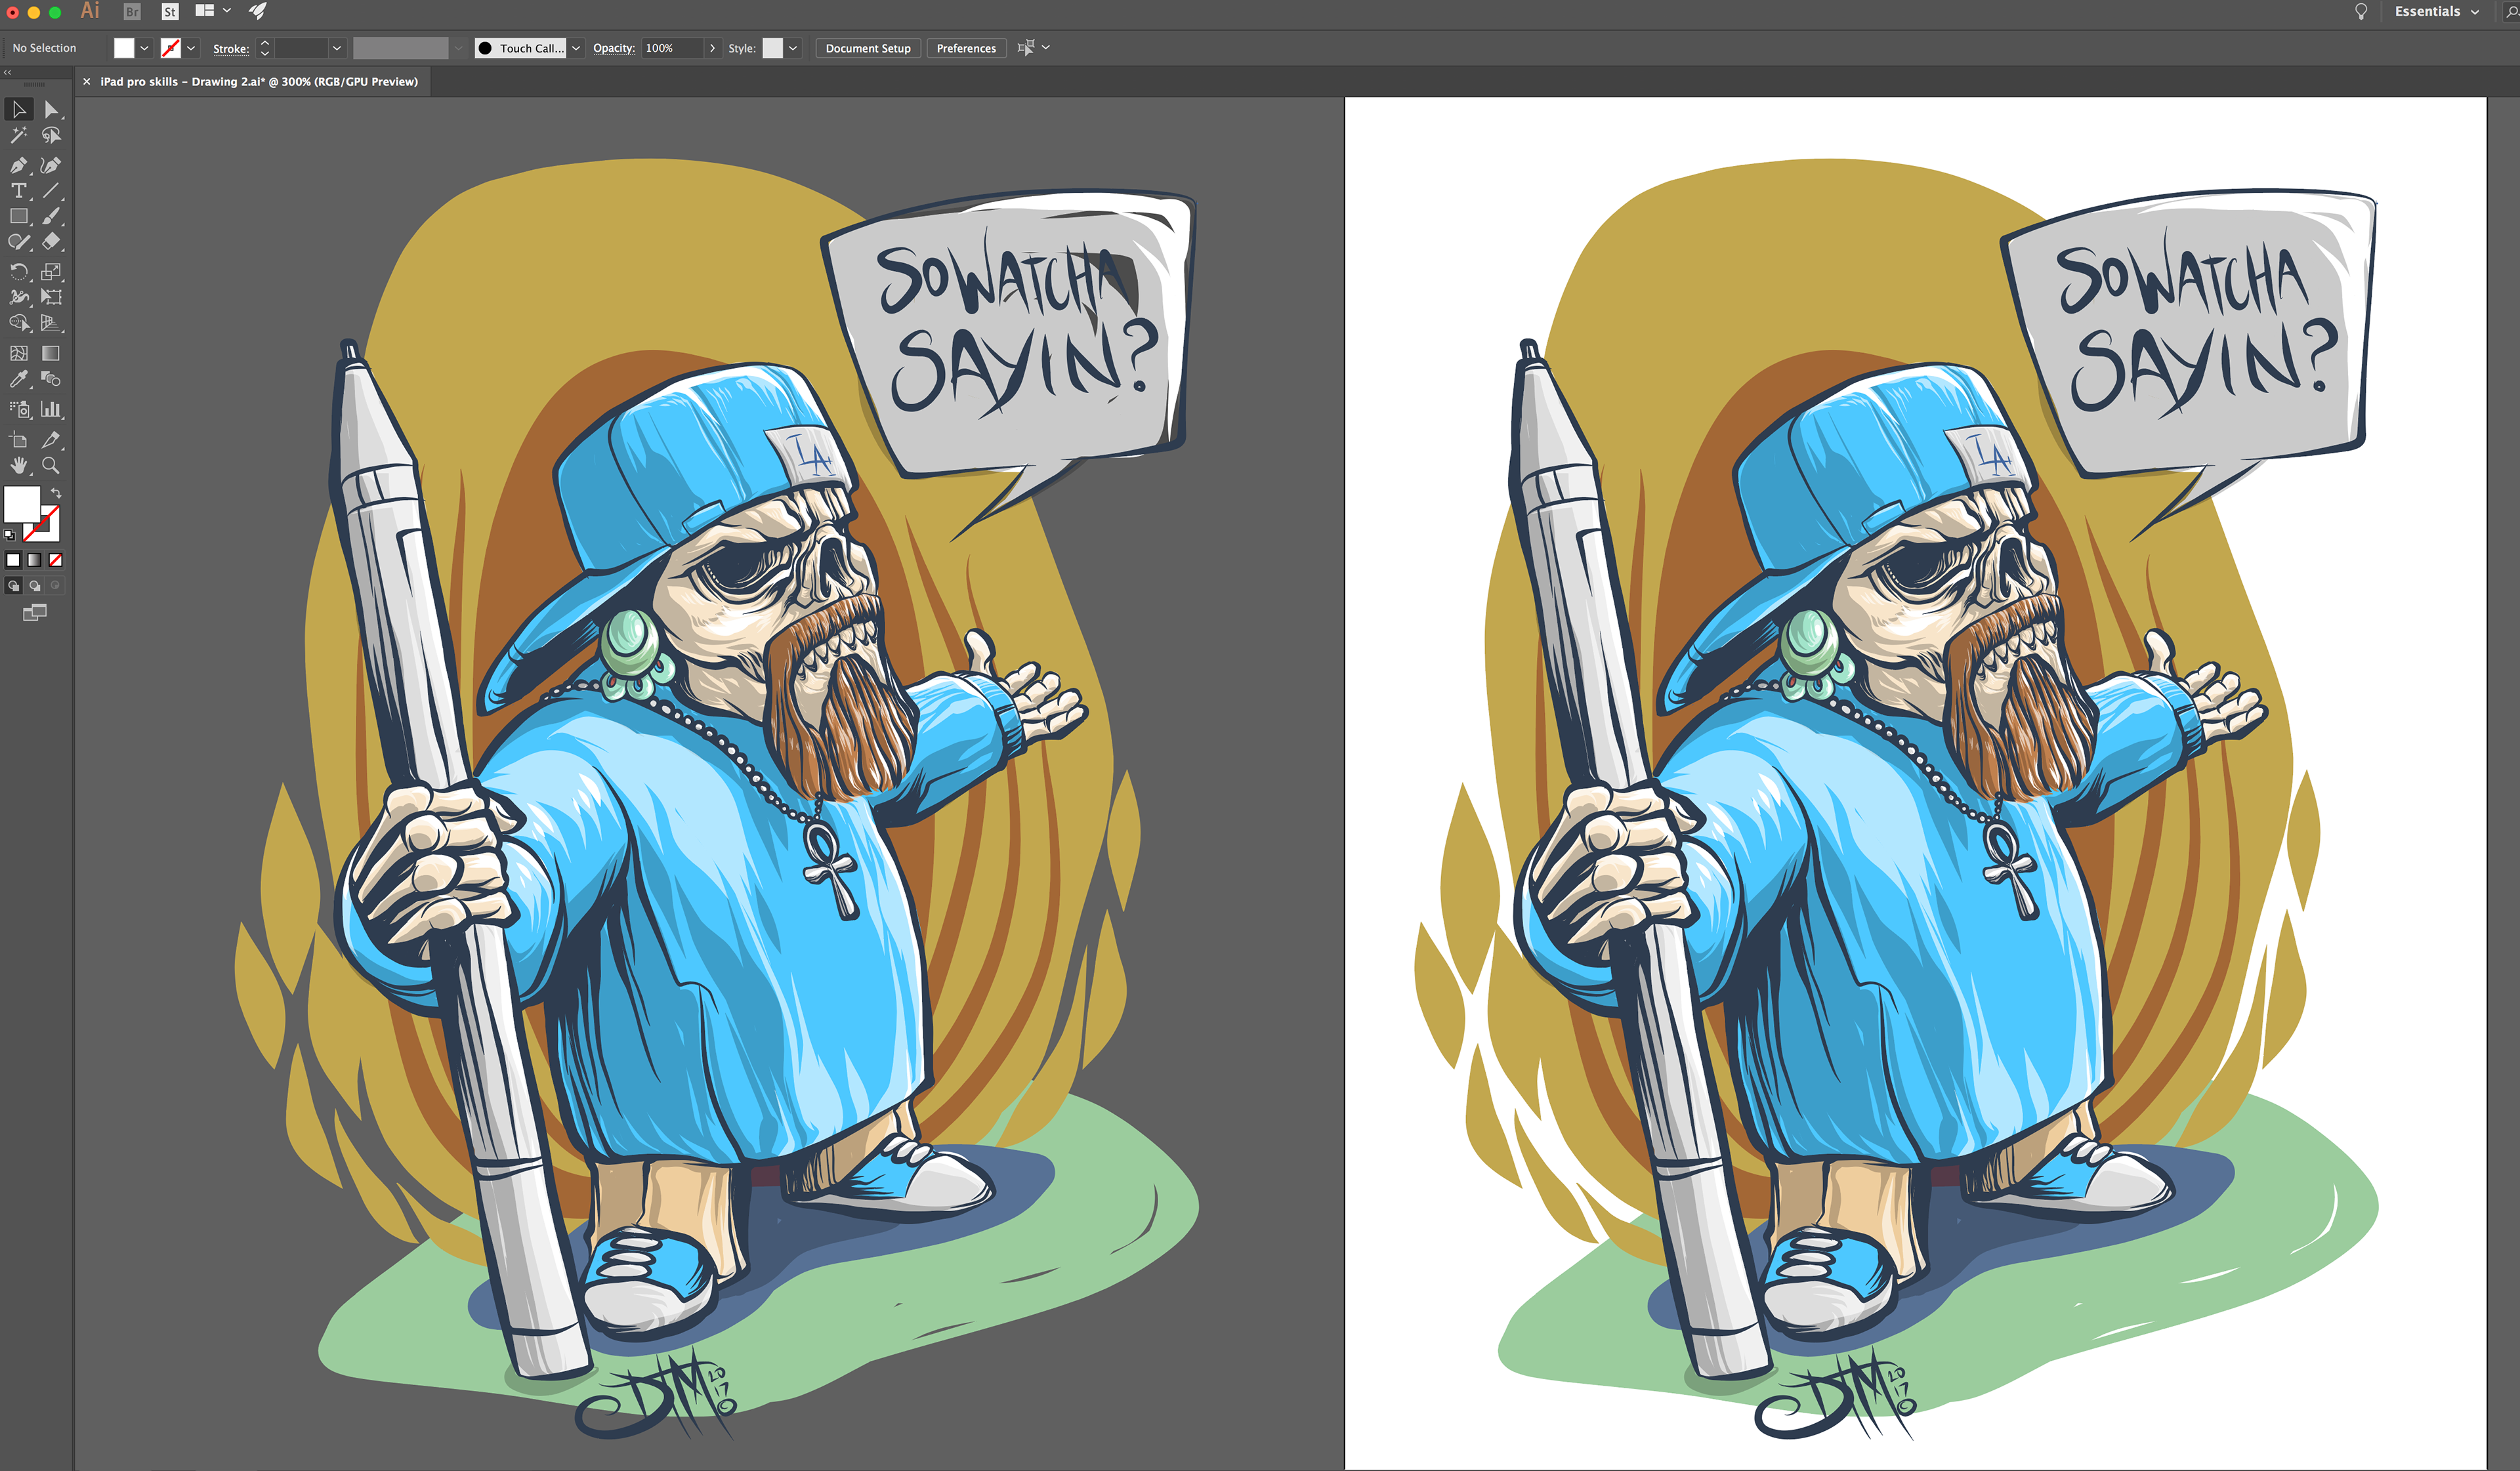
Task: Select the Width (warp) tool
Action: pos(19,297)
